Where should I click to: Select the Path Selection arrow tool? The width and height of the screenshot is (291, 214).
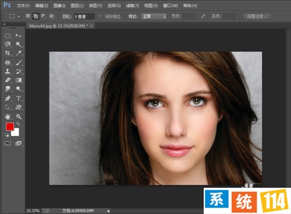pos(8,107)
